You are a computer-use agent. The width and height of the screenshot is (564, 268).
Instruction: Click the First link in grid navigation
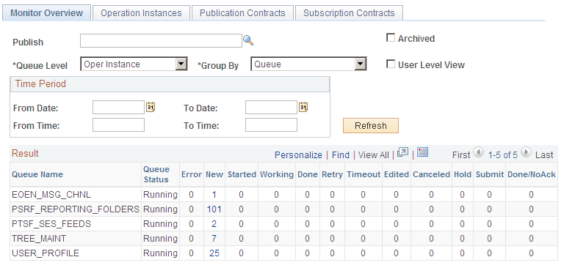click(x=461, y=155)
